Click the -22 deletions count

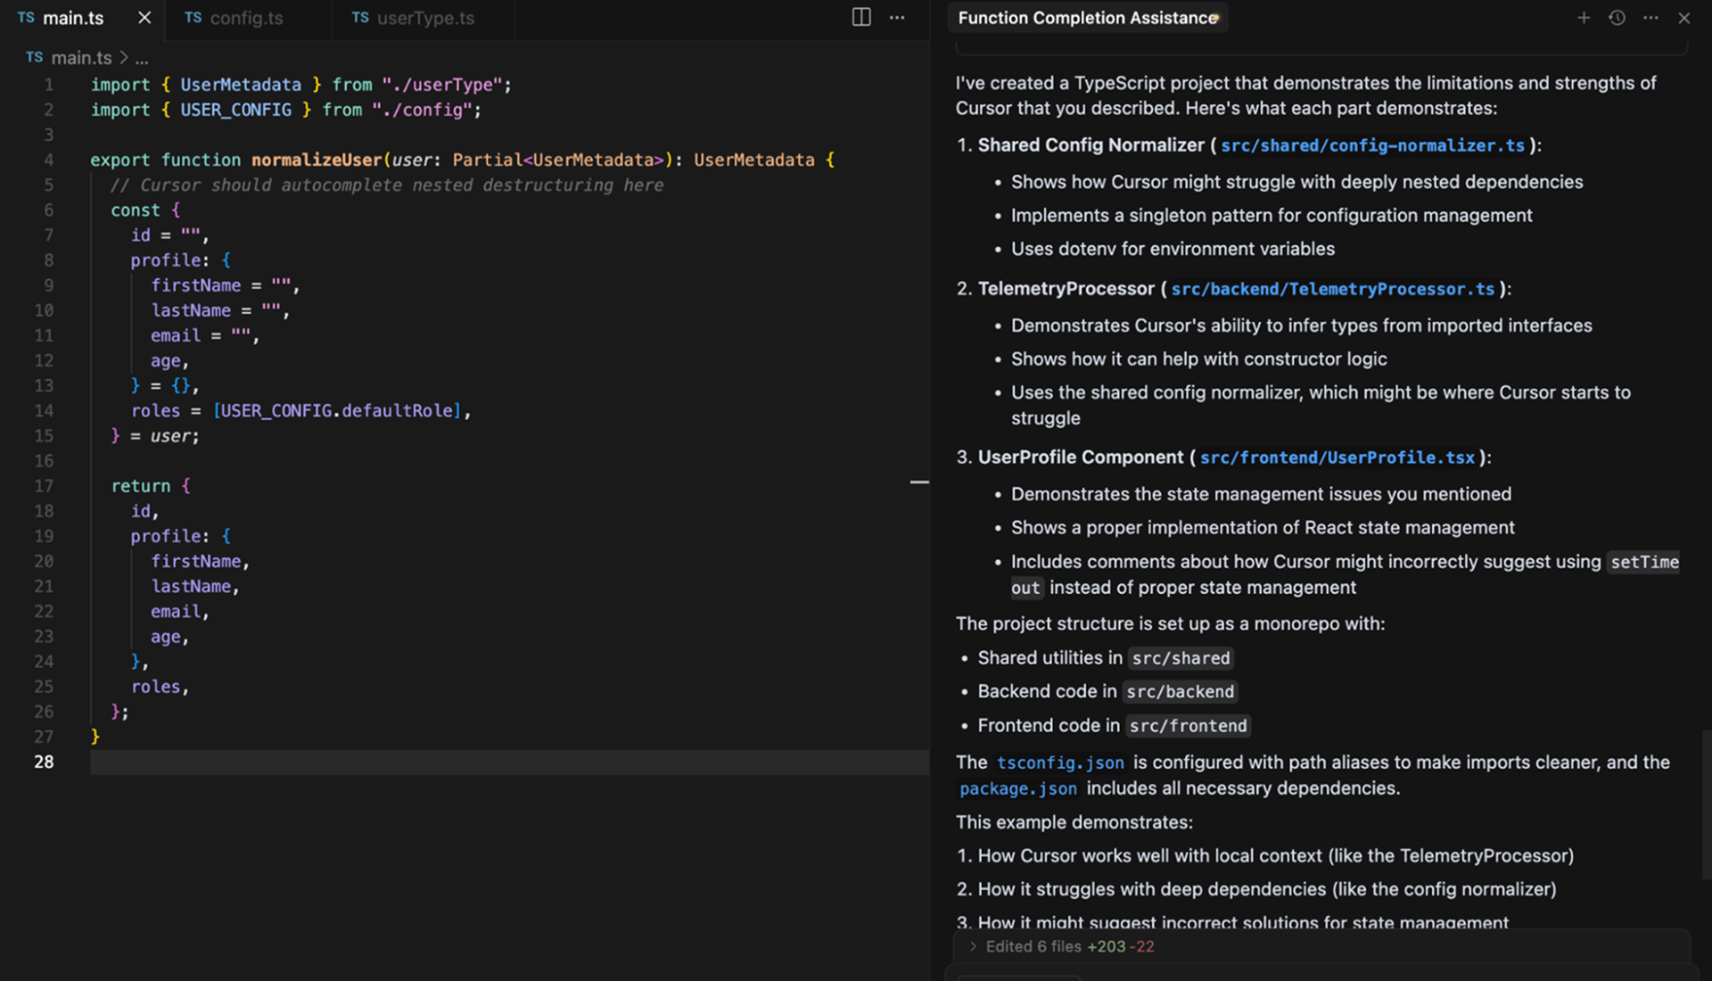pos(1142,947)
